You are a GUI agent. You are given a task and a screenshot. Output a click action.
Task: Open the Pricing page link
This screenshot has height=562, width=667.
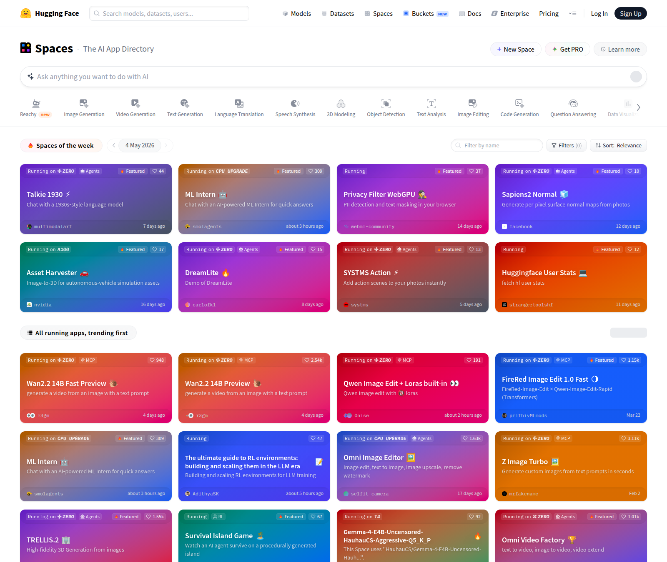549,13
